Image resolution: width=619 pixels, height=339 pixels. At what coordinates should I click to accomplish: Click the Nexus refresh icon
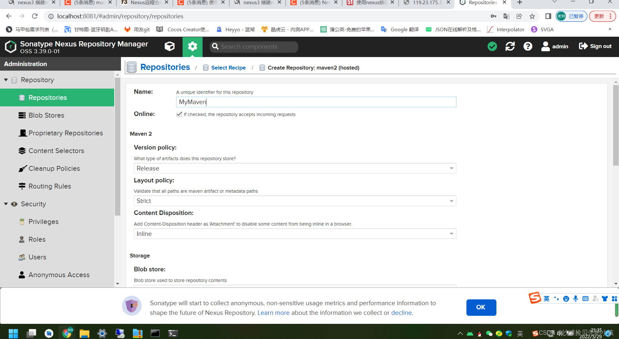510,46
